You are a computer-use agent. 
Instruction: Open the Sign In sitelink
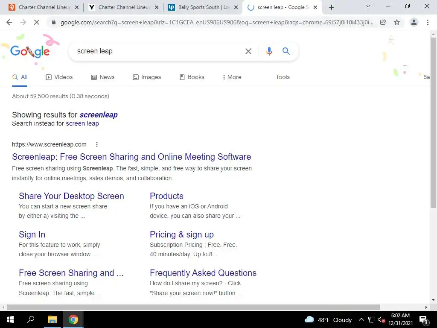point(32,234)
